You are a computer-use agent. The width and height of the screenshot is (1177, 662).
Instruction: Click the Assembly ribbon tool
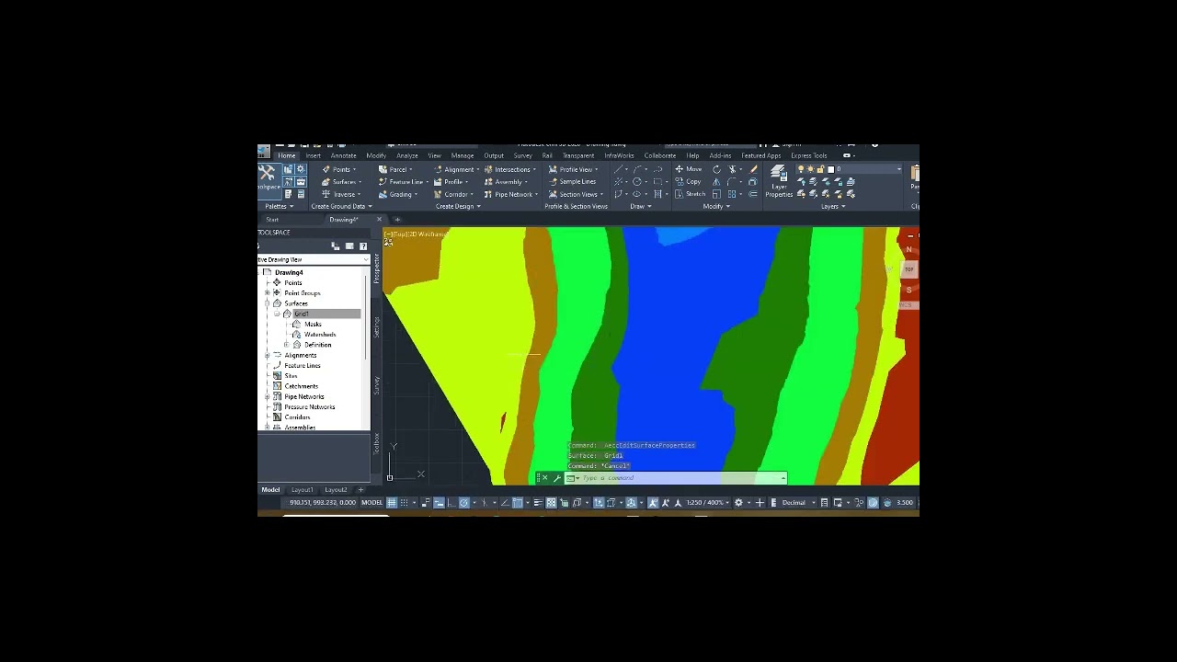(506, 182)
